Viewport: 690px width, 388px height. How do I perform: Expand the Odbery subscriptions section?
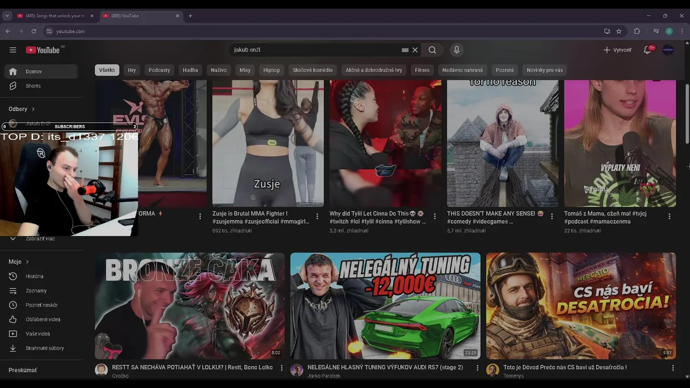pyautogui.click(x=22, y=109)
